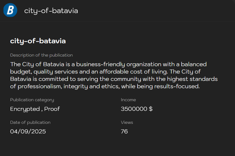
Task: Click the view count 76
Action: 124,131
